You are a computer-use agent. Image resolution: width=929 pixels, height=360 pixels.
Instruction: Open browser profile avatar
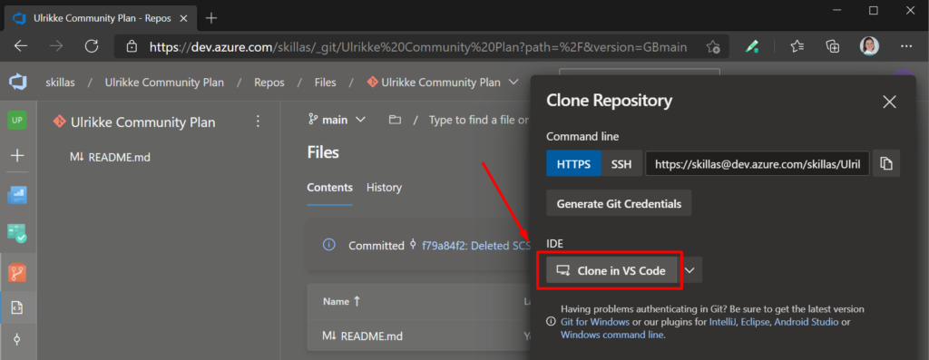tap(869, 46)
